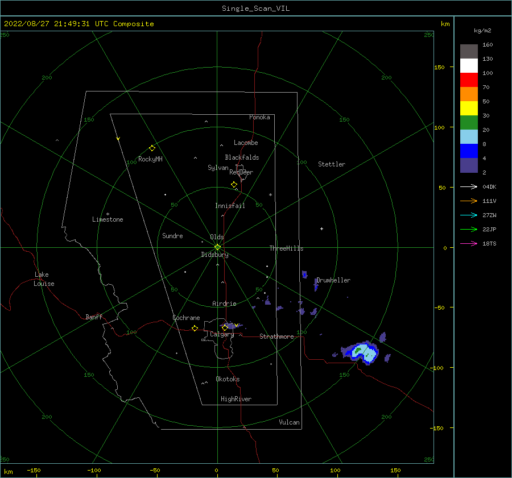
Task: Click the 18TS legend label
Action: coord(489,243)
